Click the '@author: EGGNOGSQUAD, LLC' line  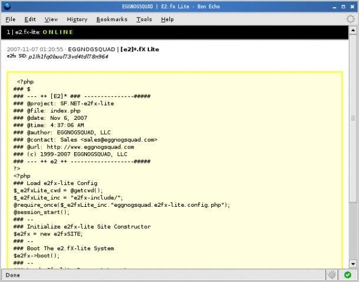click(62, 133)
